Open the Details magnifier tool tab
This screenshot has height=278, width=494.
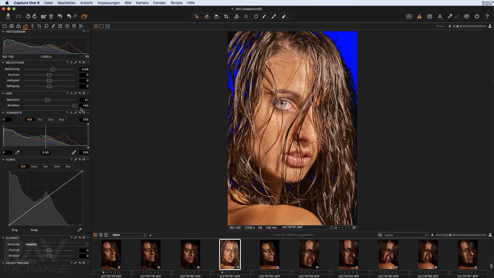pos(46,26)
